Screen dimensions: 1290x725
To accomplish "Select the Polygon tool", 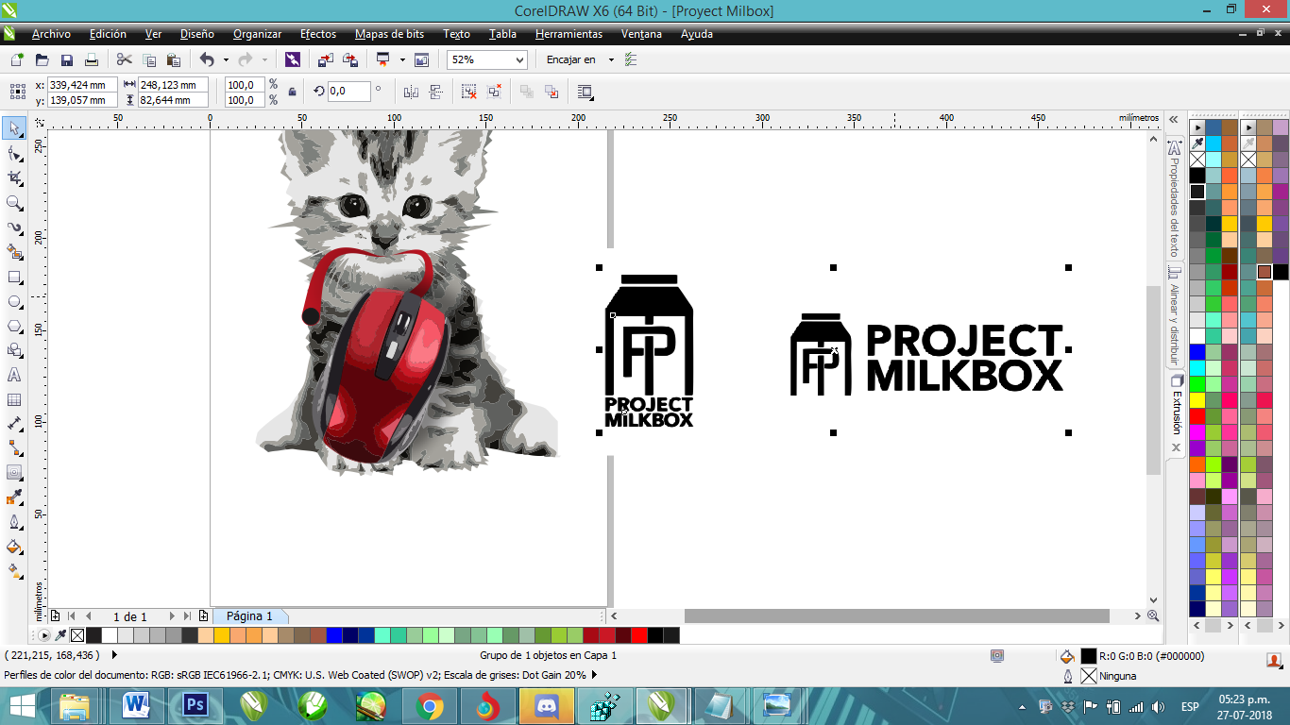I will point(14,326).
